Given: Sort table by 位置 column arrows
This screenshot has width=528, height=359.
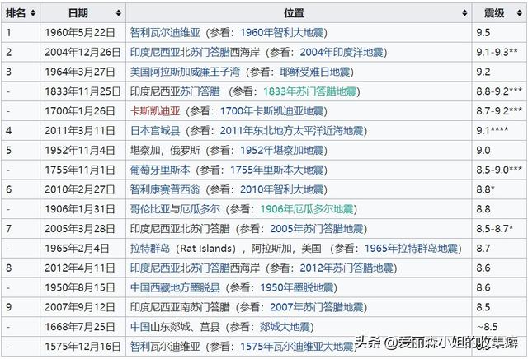Looking at the screenshot, I should coord(464,13).
